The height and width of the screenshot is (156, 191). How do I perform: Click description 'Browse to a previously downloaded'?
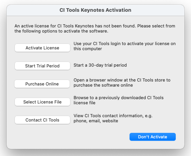pyautogui.click(x=119, y=100)
